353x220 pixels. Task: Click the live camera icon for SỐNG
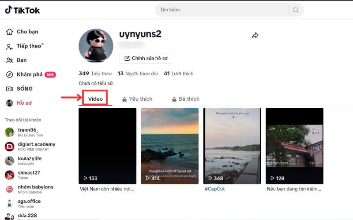[9, 89]
